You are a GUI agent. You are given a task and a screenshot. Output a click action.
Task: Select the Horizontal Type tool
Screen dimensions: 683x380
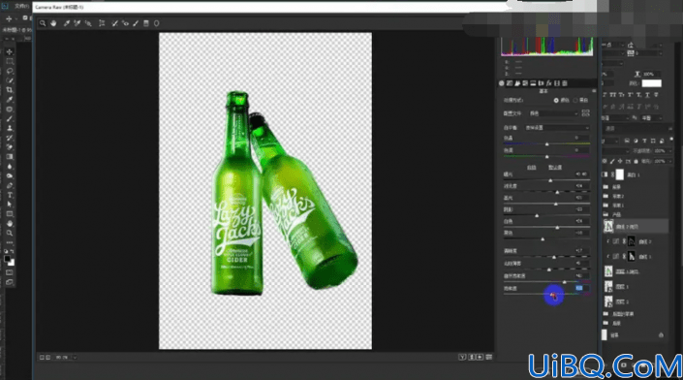(9, 195)
